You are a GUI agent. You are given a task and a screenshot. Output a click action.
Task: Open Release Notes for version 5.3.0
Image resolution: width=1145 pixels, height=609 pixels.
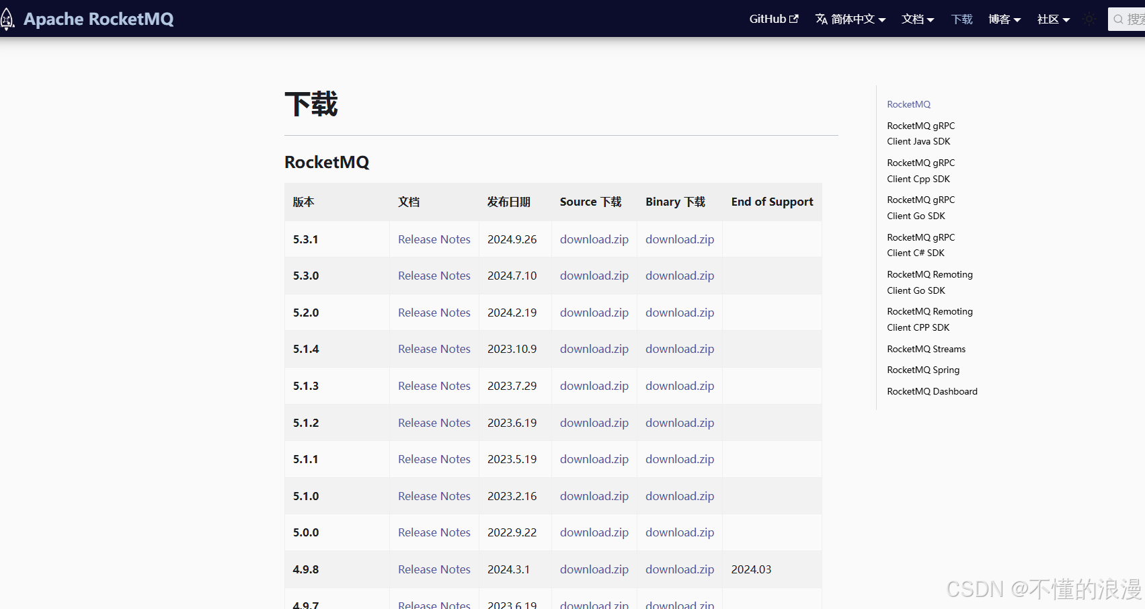point(434,276)
